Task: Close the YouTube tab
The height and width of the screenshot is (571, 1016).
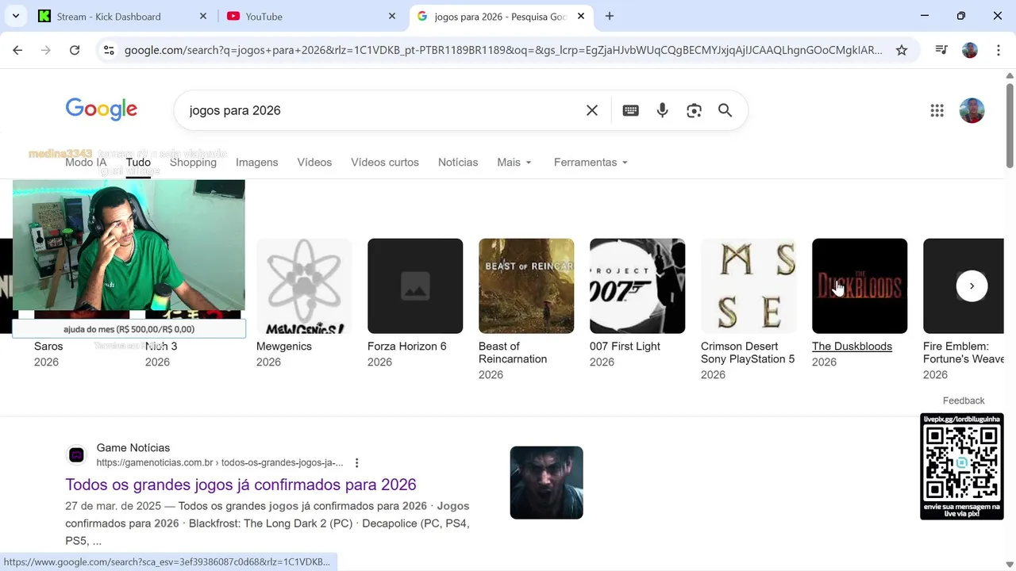Action: 392,16
